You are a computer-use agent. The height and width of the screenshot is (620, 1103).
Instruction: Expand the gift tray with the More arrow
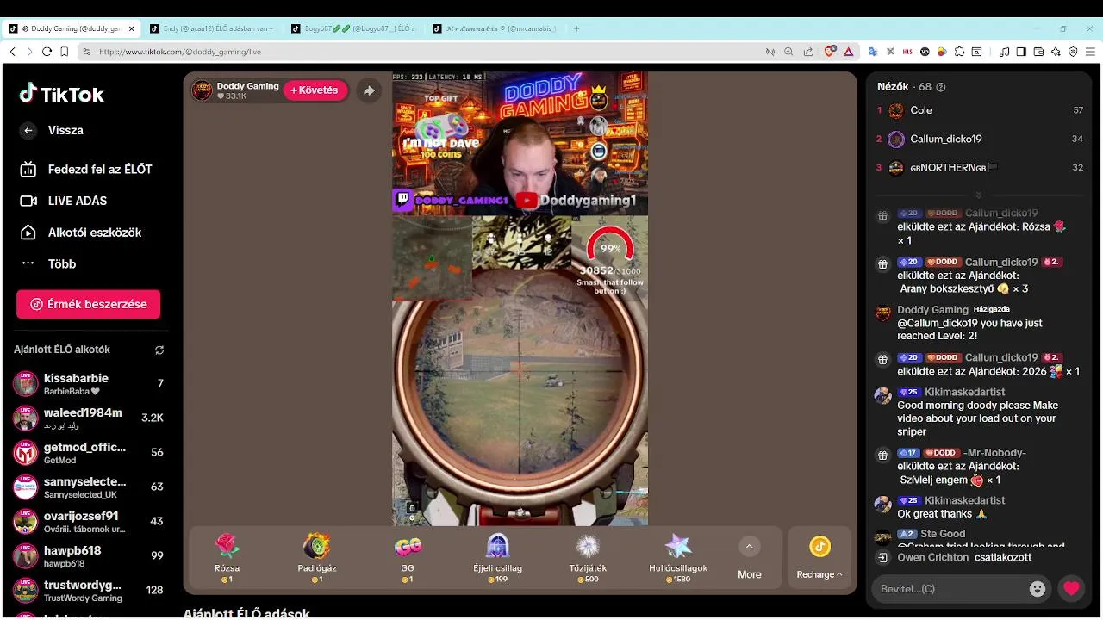pos(749,546)
